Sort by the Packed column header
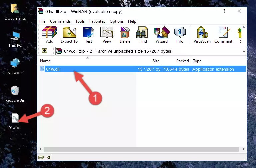256x168 pixels. 176,61
